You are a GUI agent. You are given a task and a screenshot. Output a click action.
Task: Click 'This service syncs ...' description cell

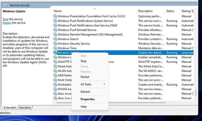151,80
